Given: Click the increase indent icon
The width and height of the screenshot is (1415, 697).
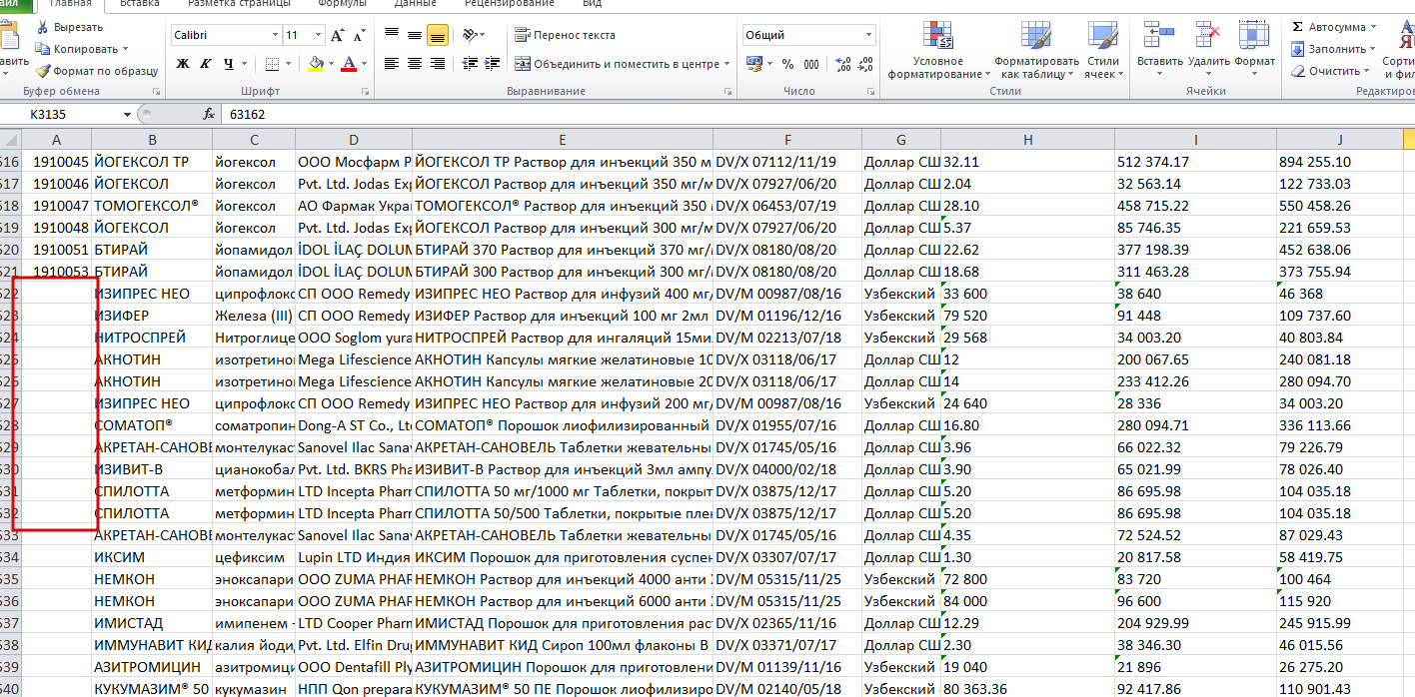Looking at the screenshot, I should click(x=494, y=64).
